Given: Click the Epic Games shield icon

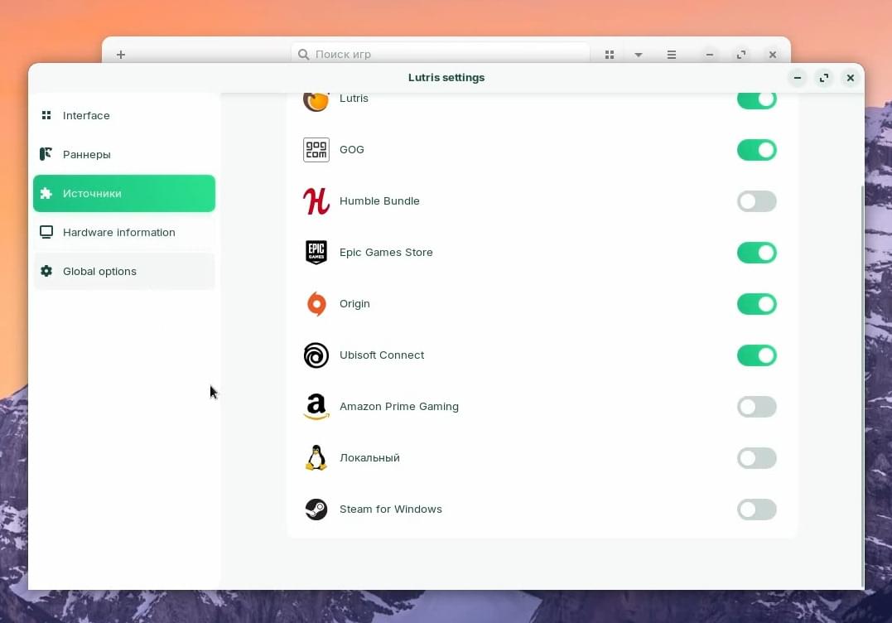Looking at the screenshot, I should tap(316, 253).
